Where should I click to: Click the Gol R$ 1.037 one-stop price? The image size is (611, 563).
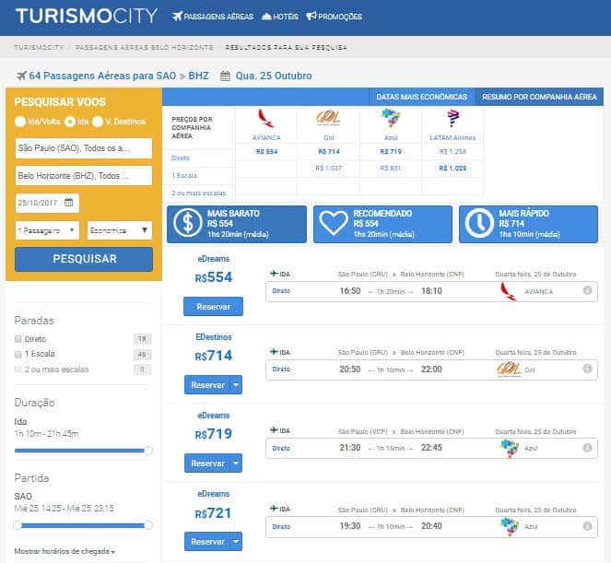coord(328,169)
